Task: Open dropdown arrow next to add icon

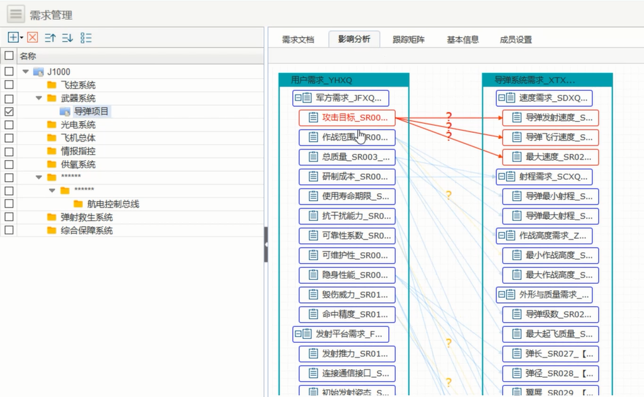Action: tap(21, 38)
